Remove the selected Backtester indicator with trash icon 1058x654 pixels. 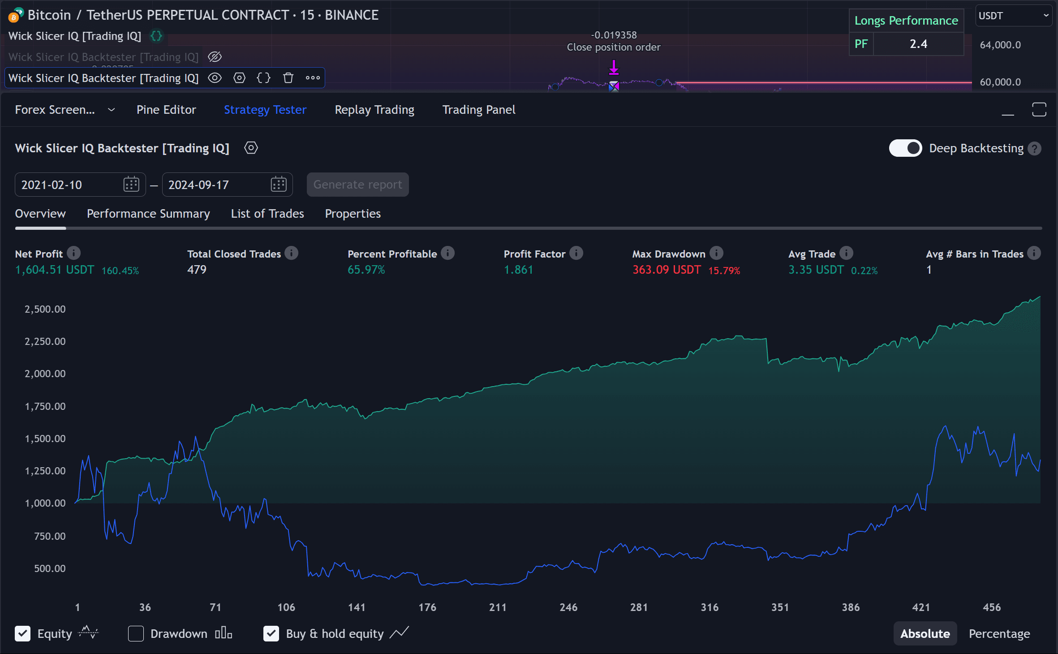tap(288, 78)
